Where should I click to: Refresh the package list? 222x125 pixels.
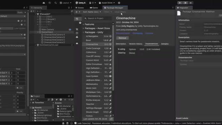[x=111, y=119]
